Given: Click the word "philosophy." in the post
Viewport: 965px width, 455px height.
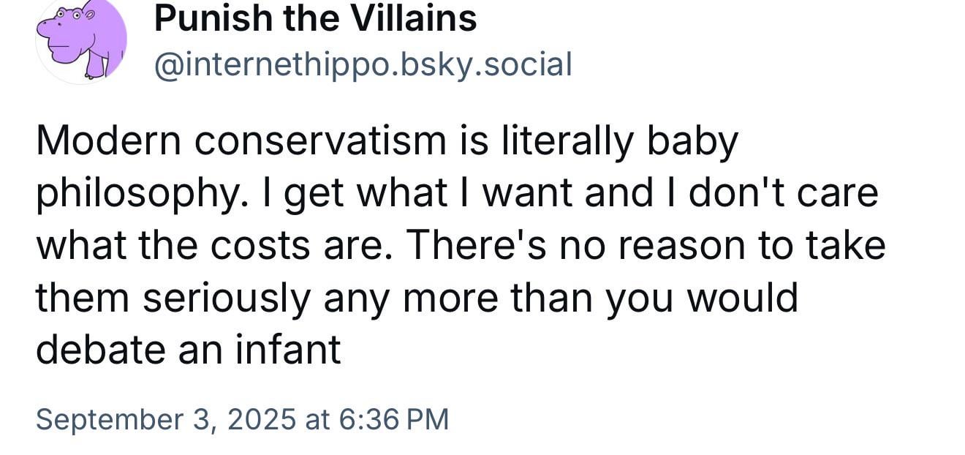Looking at the screenshot, I should [x=155, y=195].
